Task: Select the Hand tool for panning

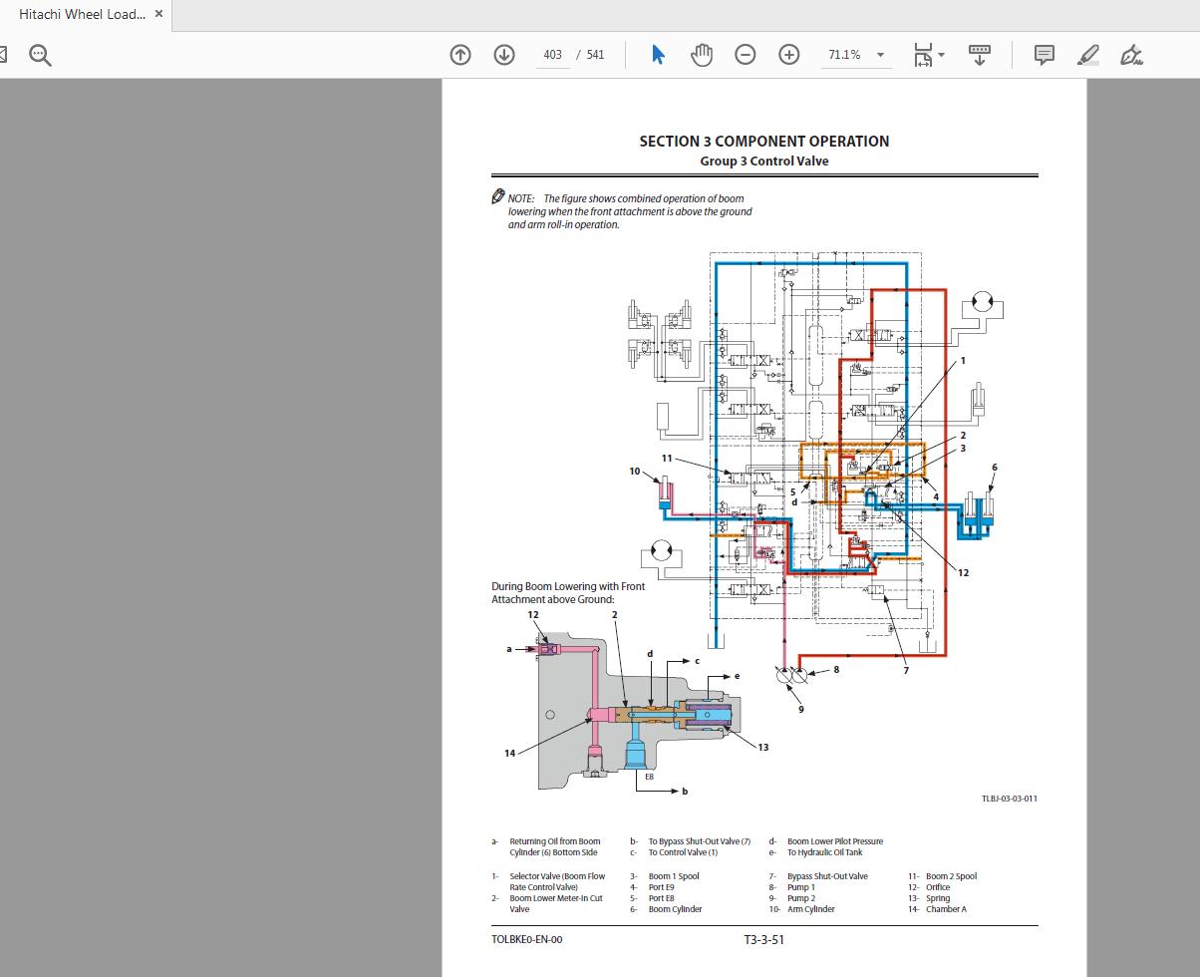Action: click(702, 55)
